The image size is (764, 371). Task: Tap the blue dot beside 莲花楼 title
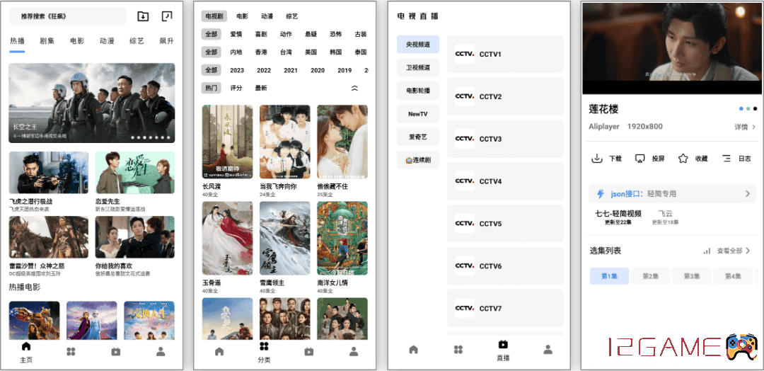(741, 109)
